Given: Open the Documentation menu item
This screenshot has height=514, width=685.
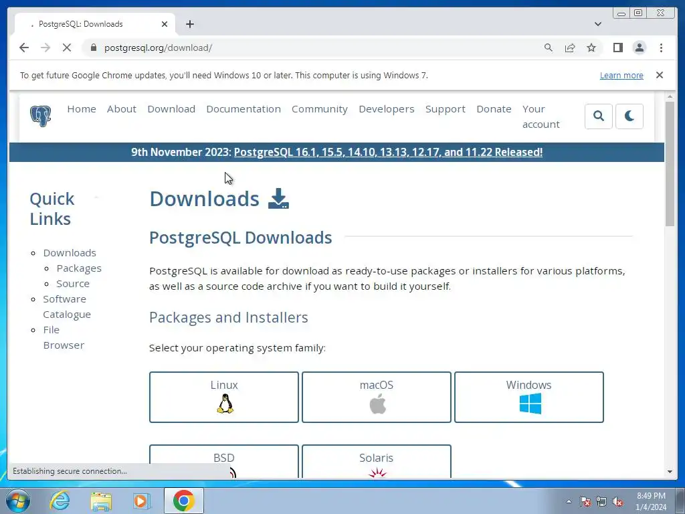Looking at the screenshot, I should [243, 109].
